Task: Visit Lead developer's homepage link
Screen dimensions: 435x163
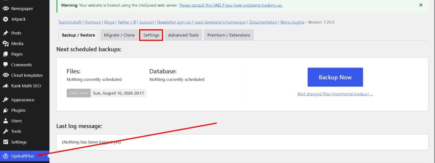Action: tap(220, 22)
